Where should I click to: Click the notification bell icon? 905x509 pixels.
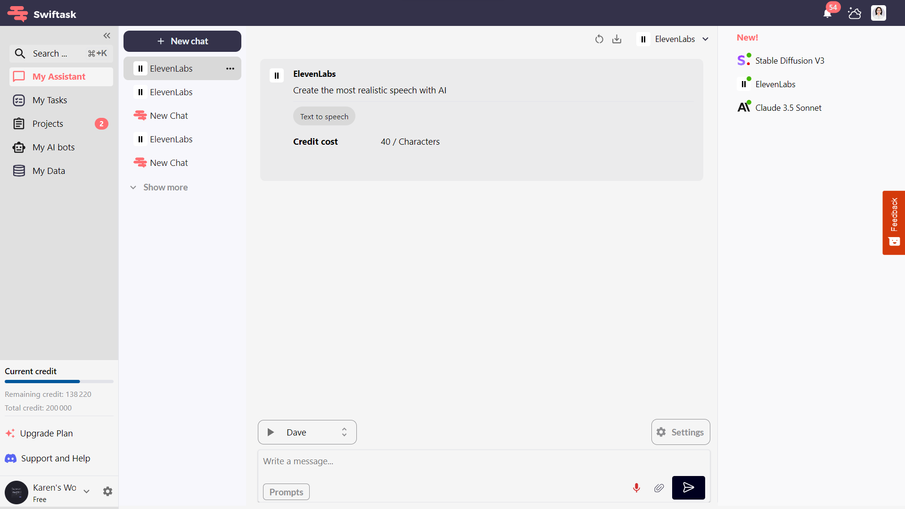click(x=827, y=13)
